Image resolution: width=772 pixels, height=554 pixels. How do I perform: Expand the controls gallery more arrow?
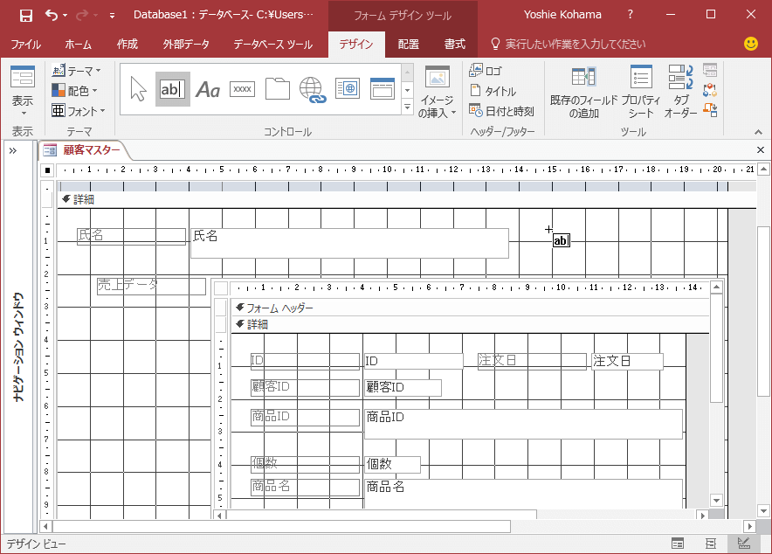[407, 107]
